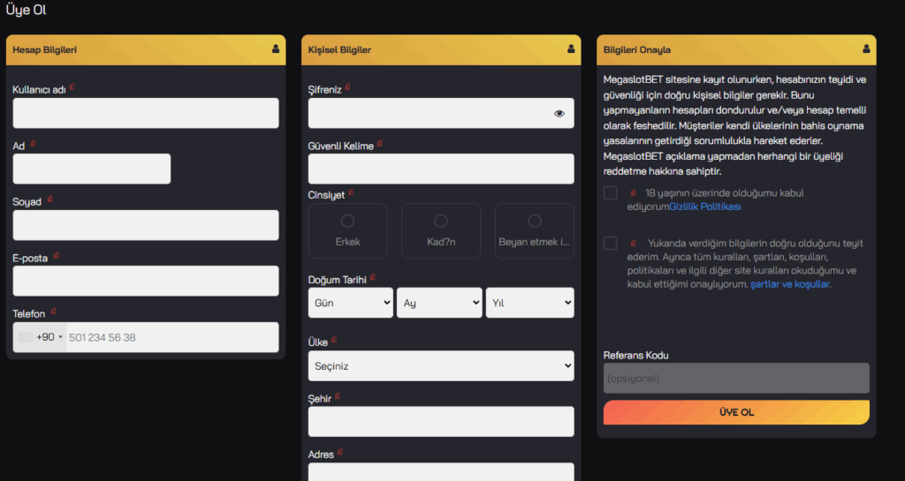Click the Kişisel Bilgiler panel title
The image size is (905, 481).
tap(339, 49)
